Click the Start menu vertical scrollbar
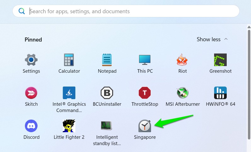Screen dimensions: 251x152 pyautogui.click(x=249, y=85)
